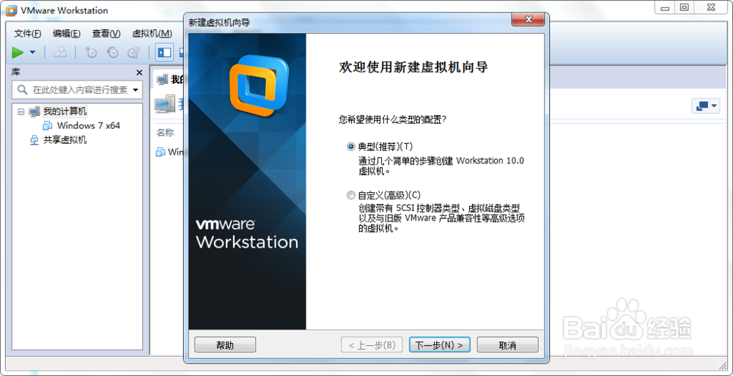
Task: Click the library search input field
Action: tap(77, 90)
